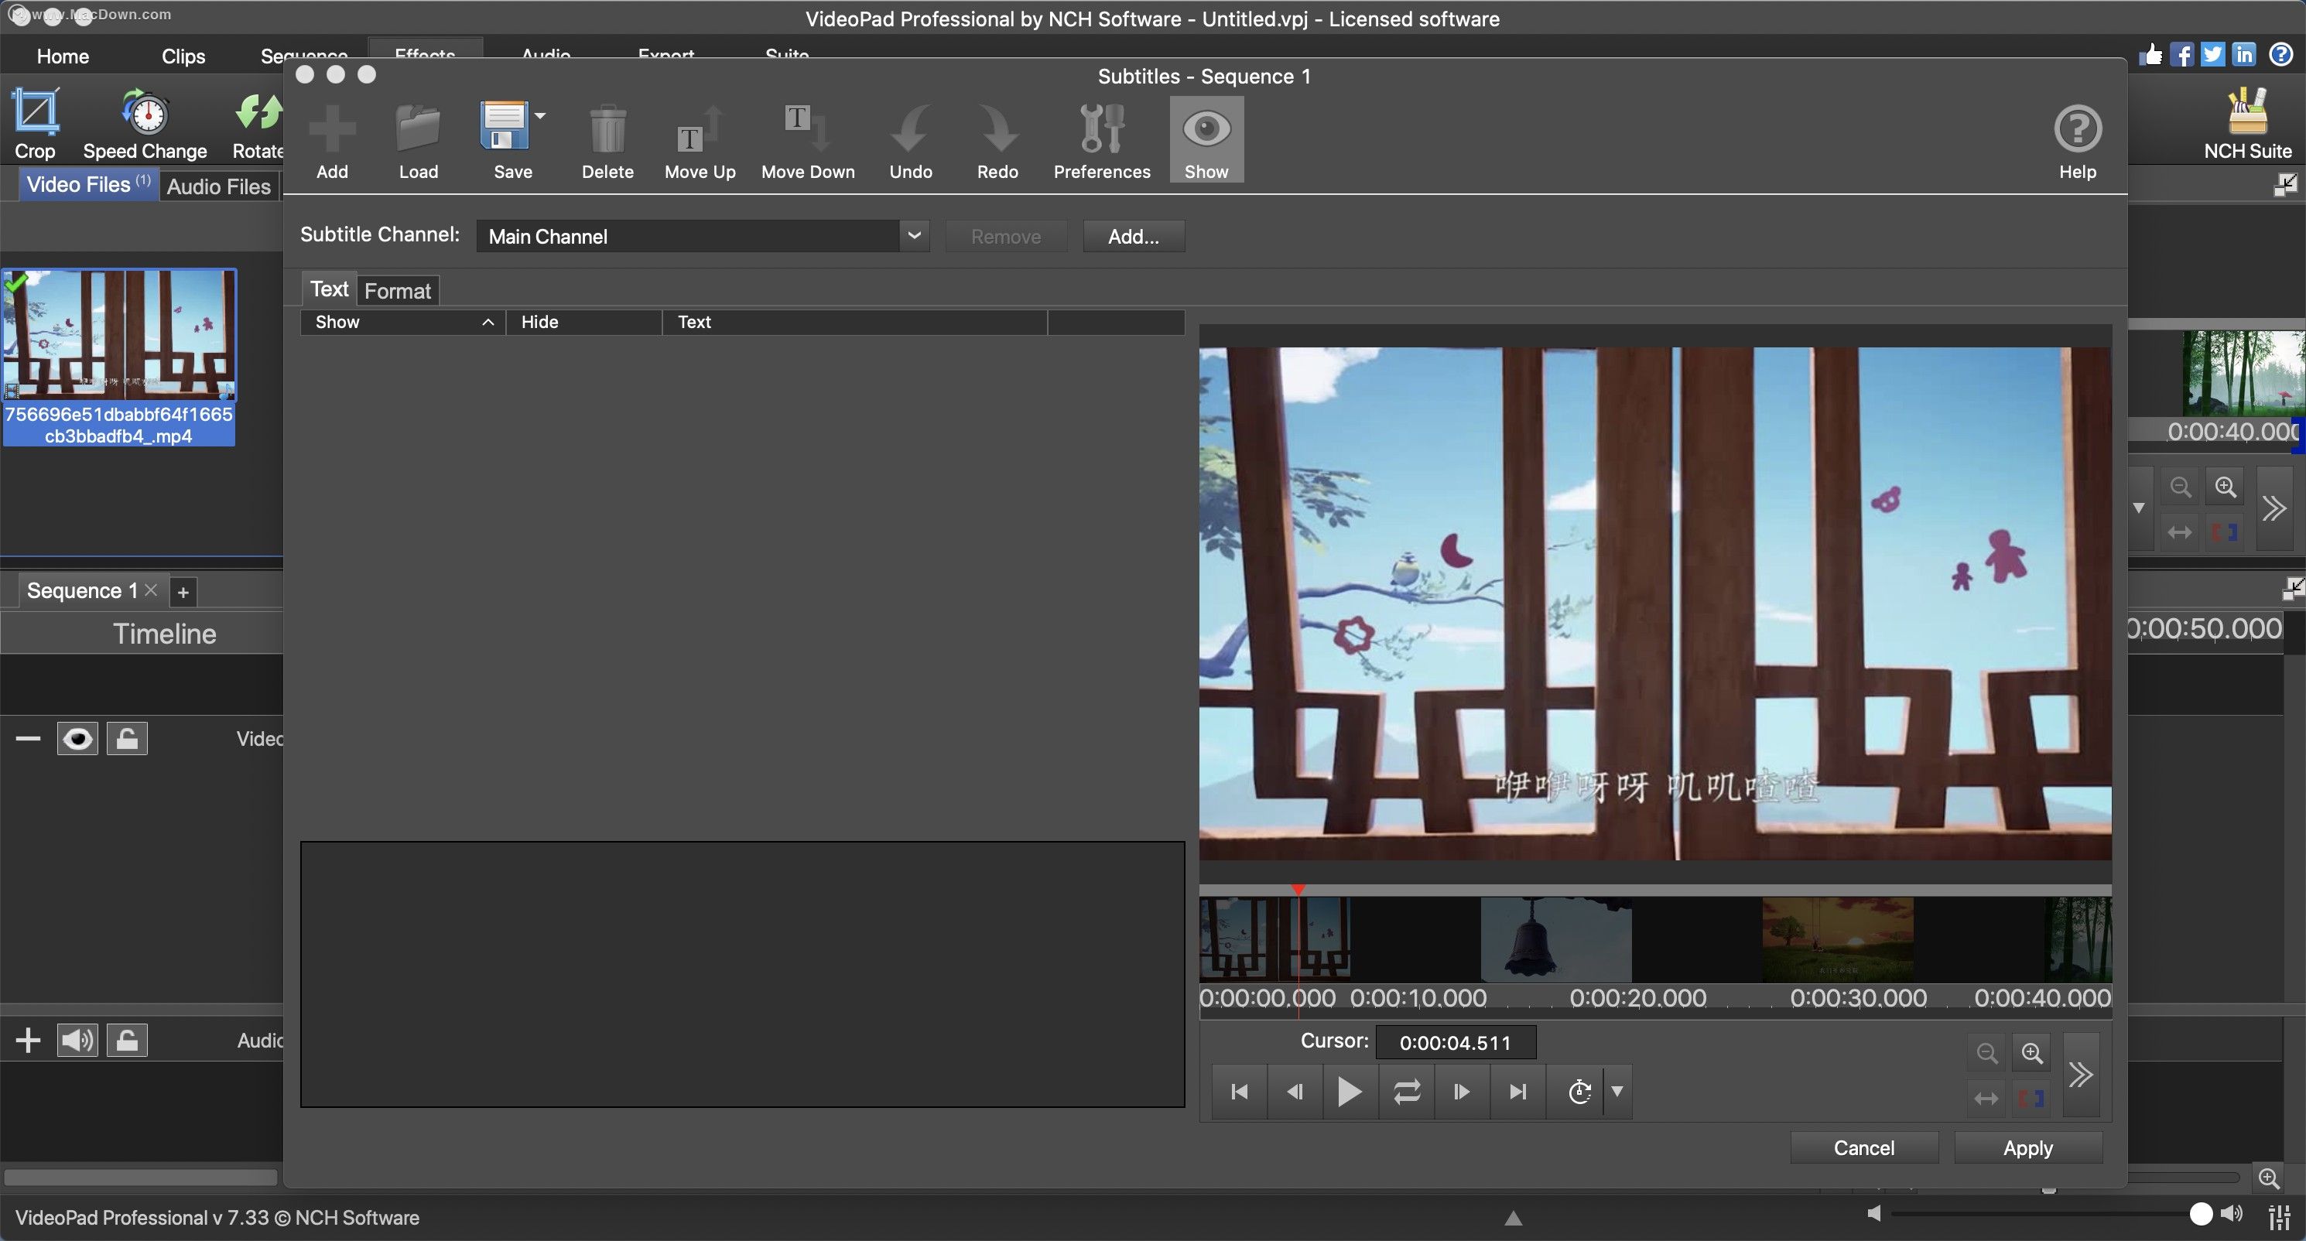This screenshot has width=2306, height=1241.
Task: Add a new sequence tab
Action: (x=183, y=593)
